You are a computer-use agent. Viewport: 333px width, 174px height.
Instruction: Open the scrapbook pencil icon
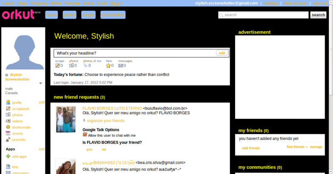8,108
